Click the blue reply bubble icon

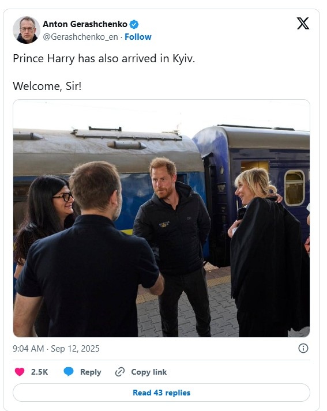[69, 372]
